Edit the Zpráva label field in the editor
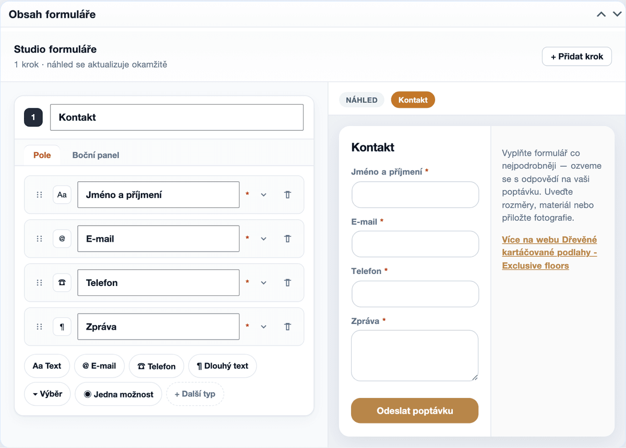Image resolution: width=626 pixels, height=448 pixels. click(x=159, y=327)
